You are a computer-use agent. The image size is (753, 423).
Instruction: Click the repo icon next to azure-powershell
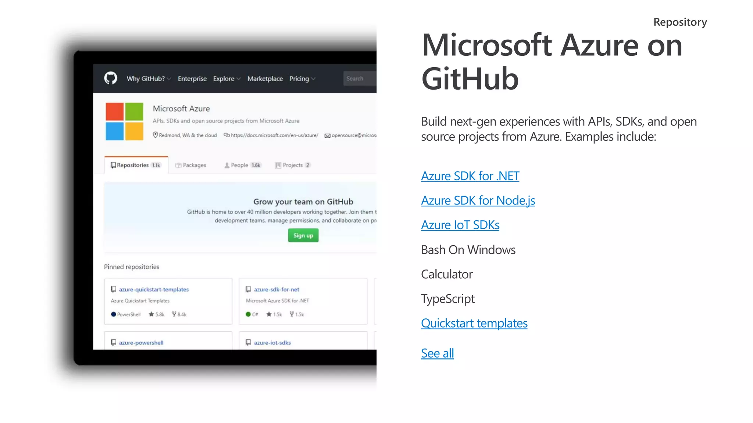tap(114, 343)
